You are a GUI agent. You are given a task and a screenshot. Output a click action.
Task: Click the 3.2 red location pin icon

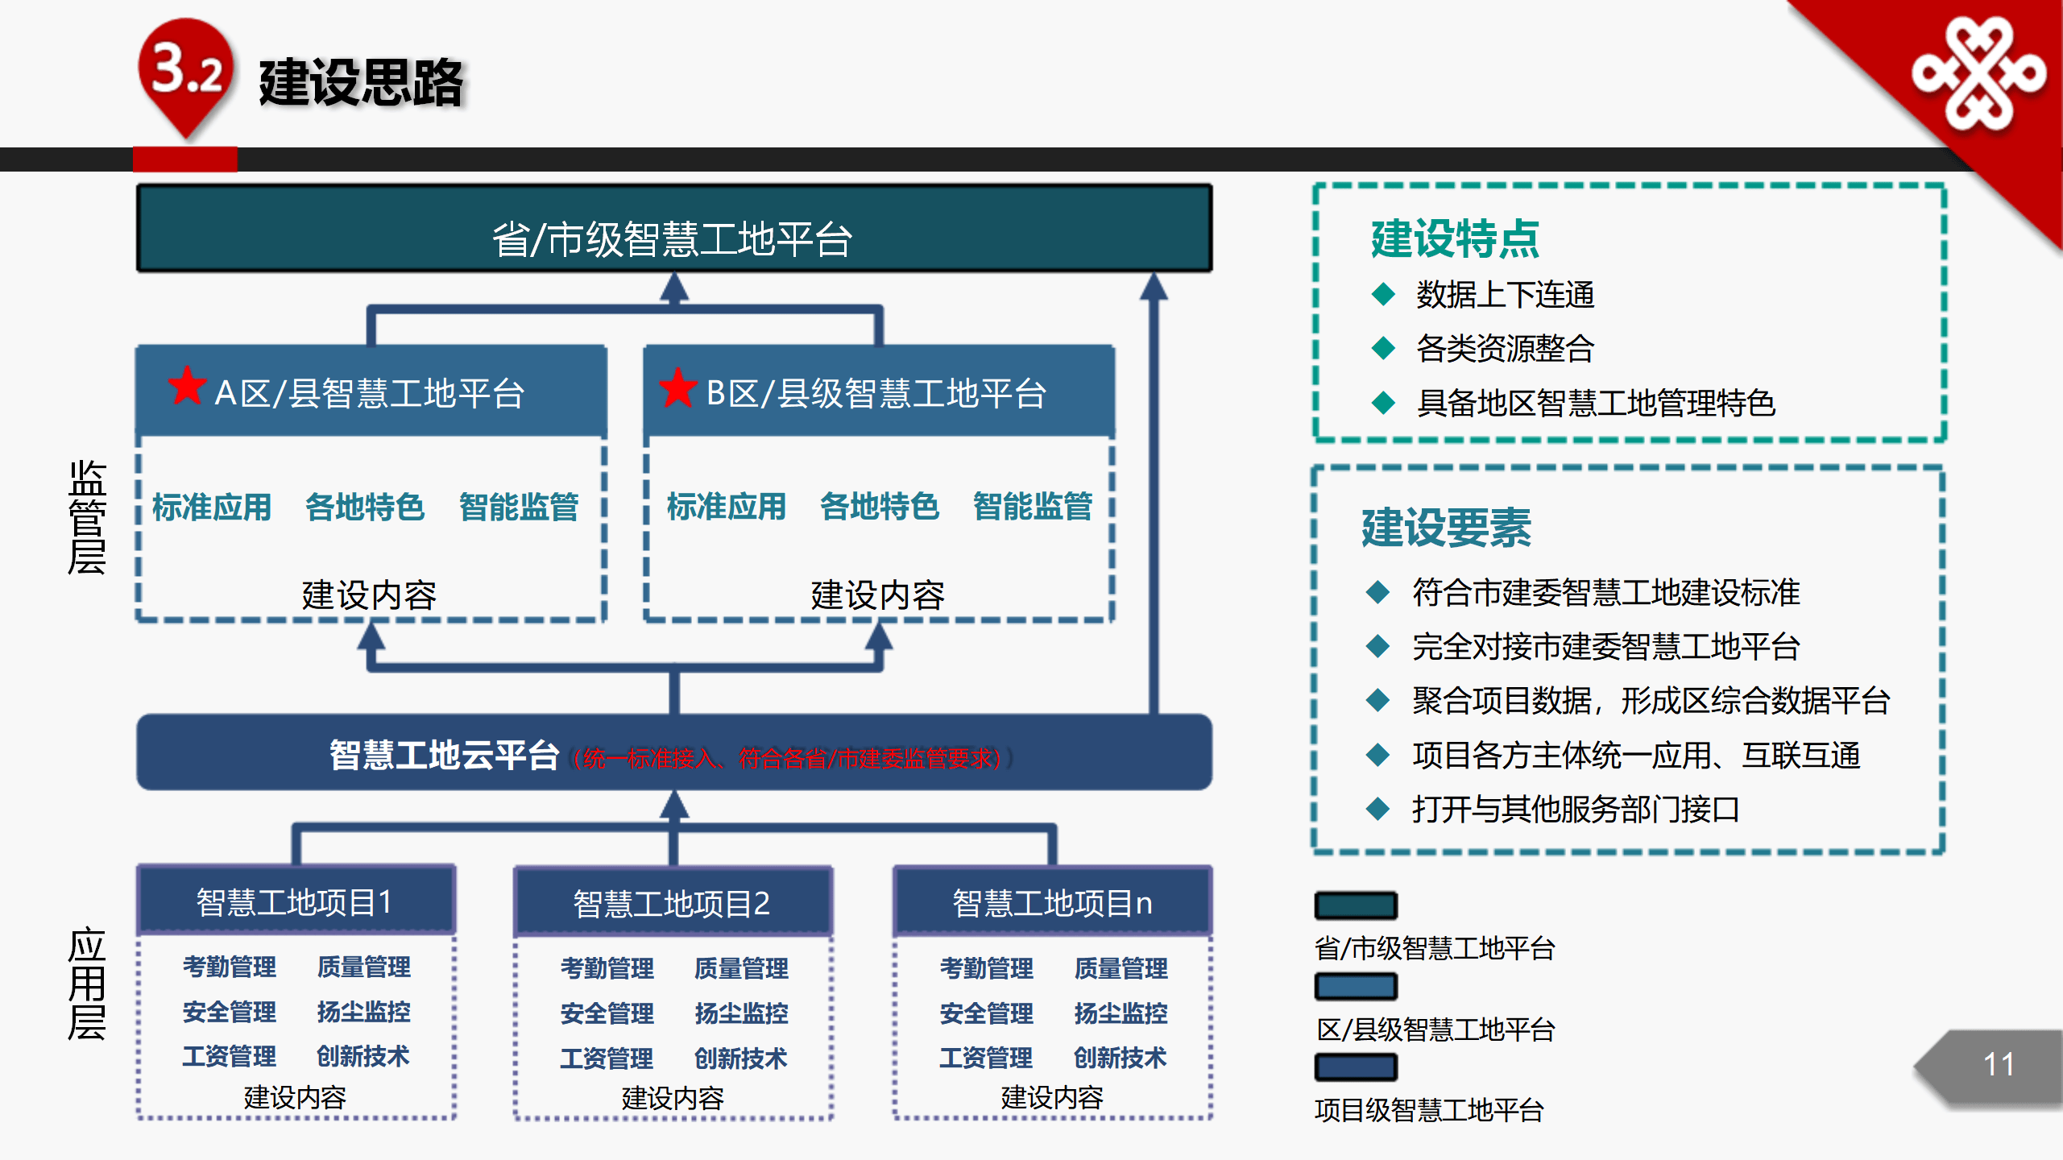(x=186, y=78)
